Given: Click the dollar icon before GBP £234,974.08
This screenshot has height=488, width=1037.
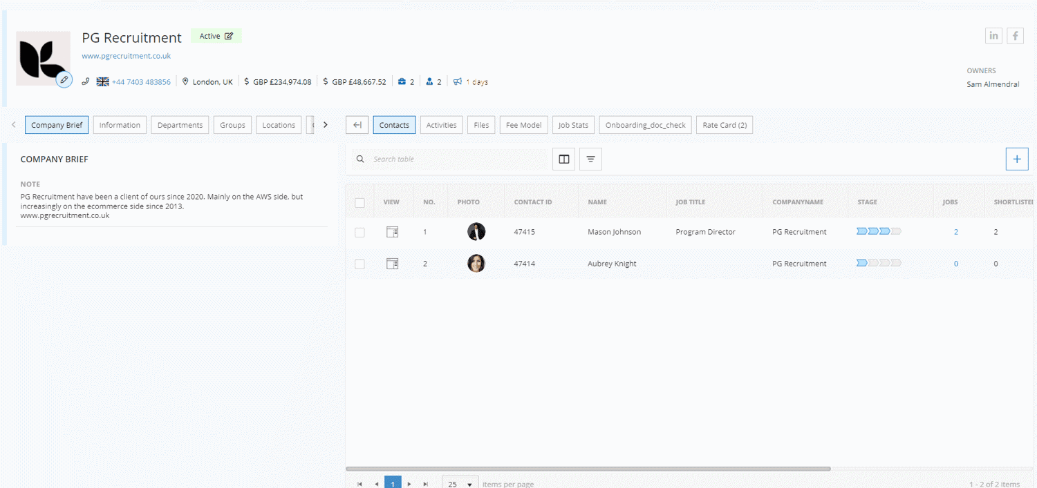Looking at the screenshot, I should coord(247,81).
